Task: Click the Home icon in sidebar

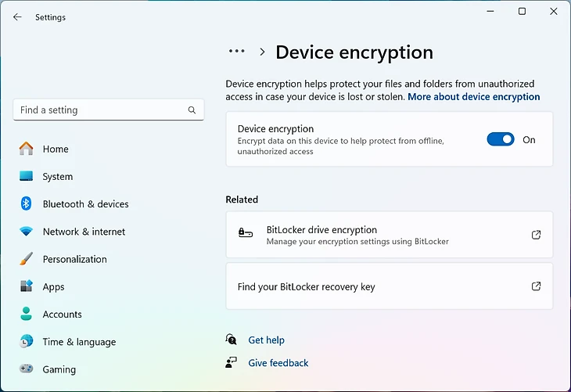Action: [27, 149]
